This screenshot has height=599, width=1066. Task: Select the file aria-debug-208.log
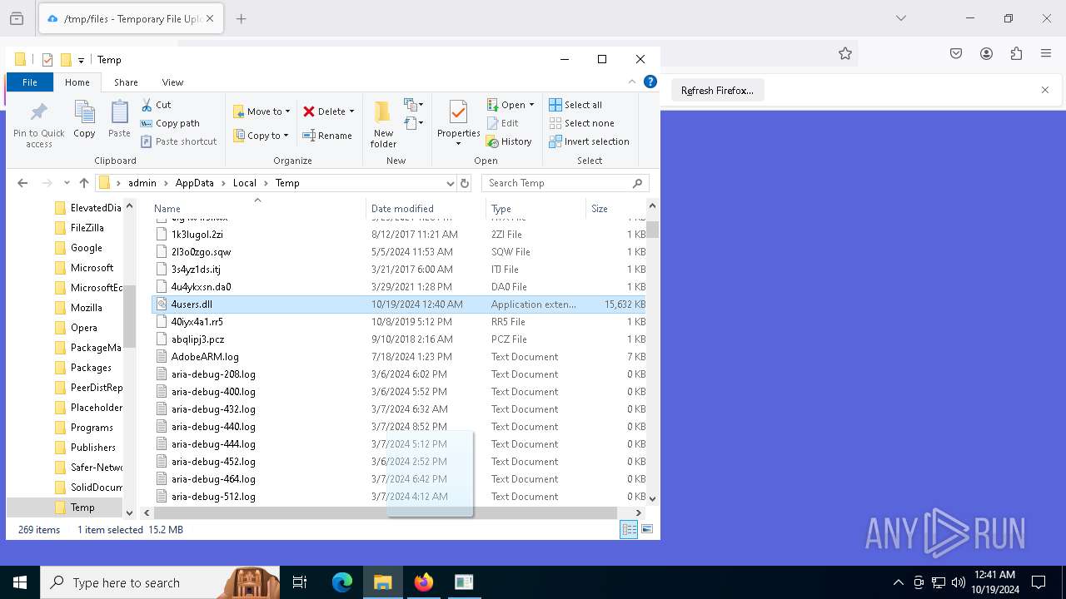[399, 374]
